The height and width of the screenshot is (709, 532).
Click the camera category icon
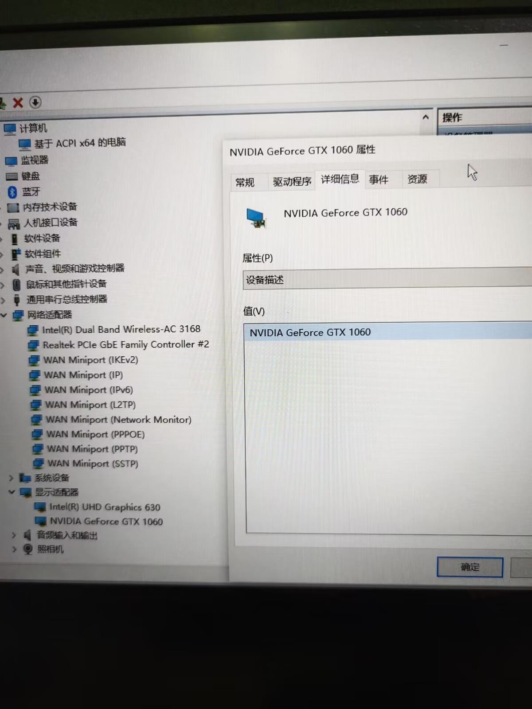click(28, 549)
